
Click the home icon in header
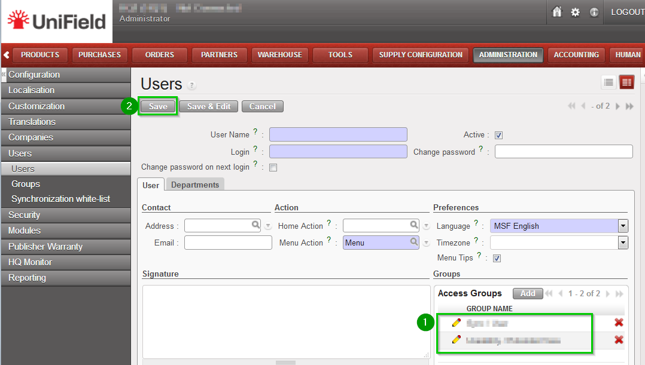[557, 12]
